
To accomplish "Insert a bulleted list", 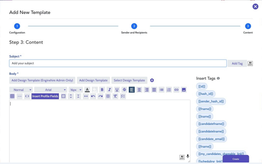I will pyautogui.click(x=161, y=90).
